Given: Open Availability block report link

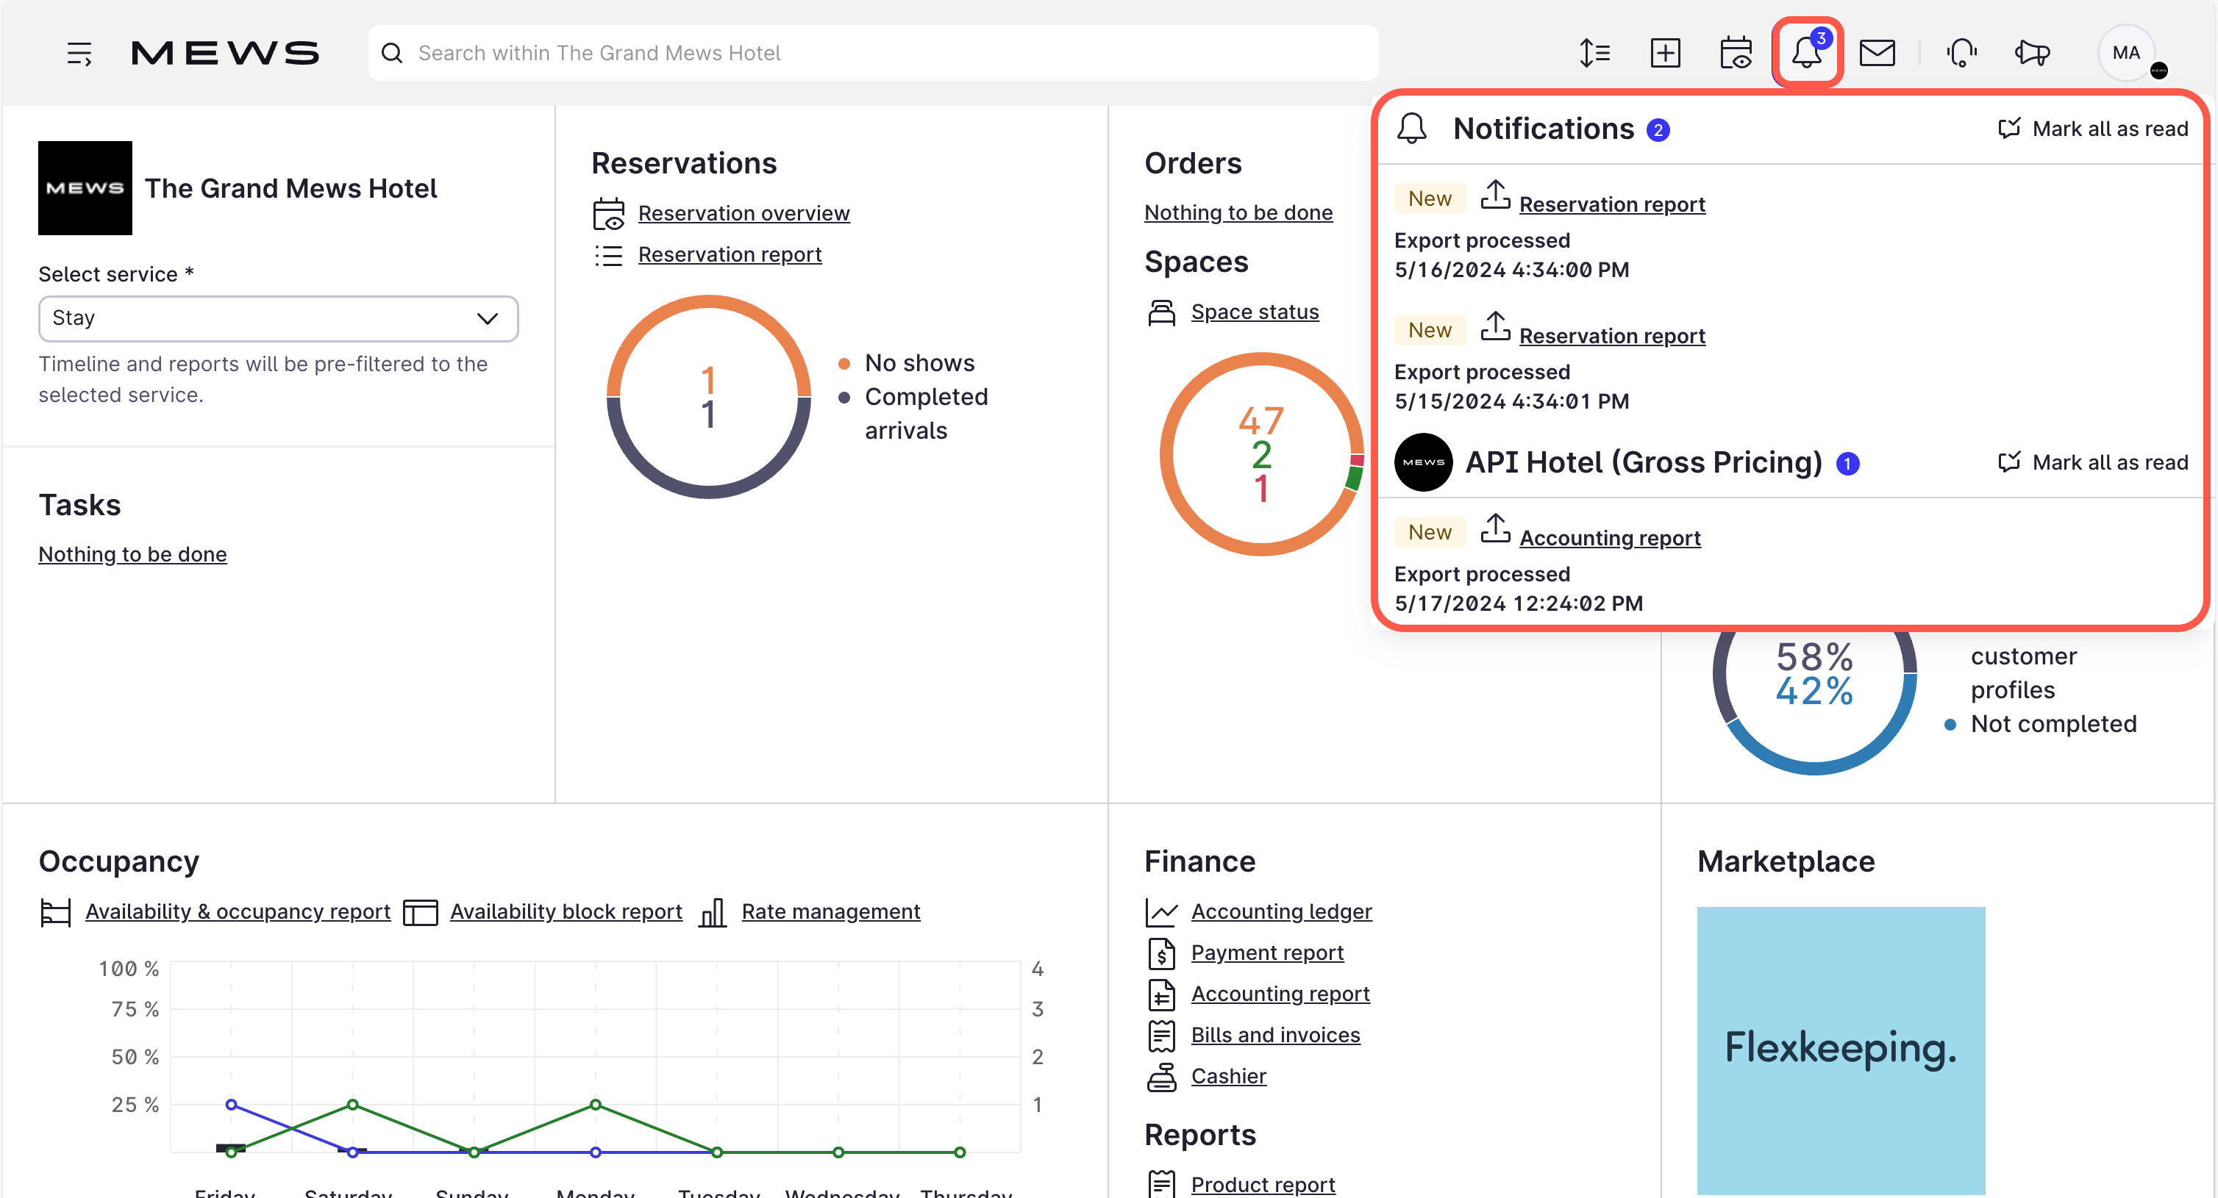Looking at the screenshot, I should 566,911.
